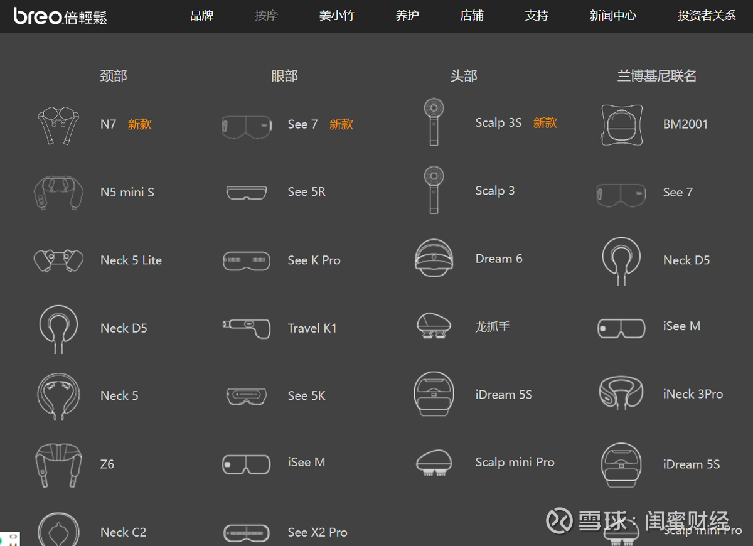Open the 养护 menu

(408, 16)
